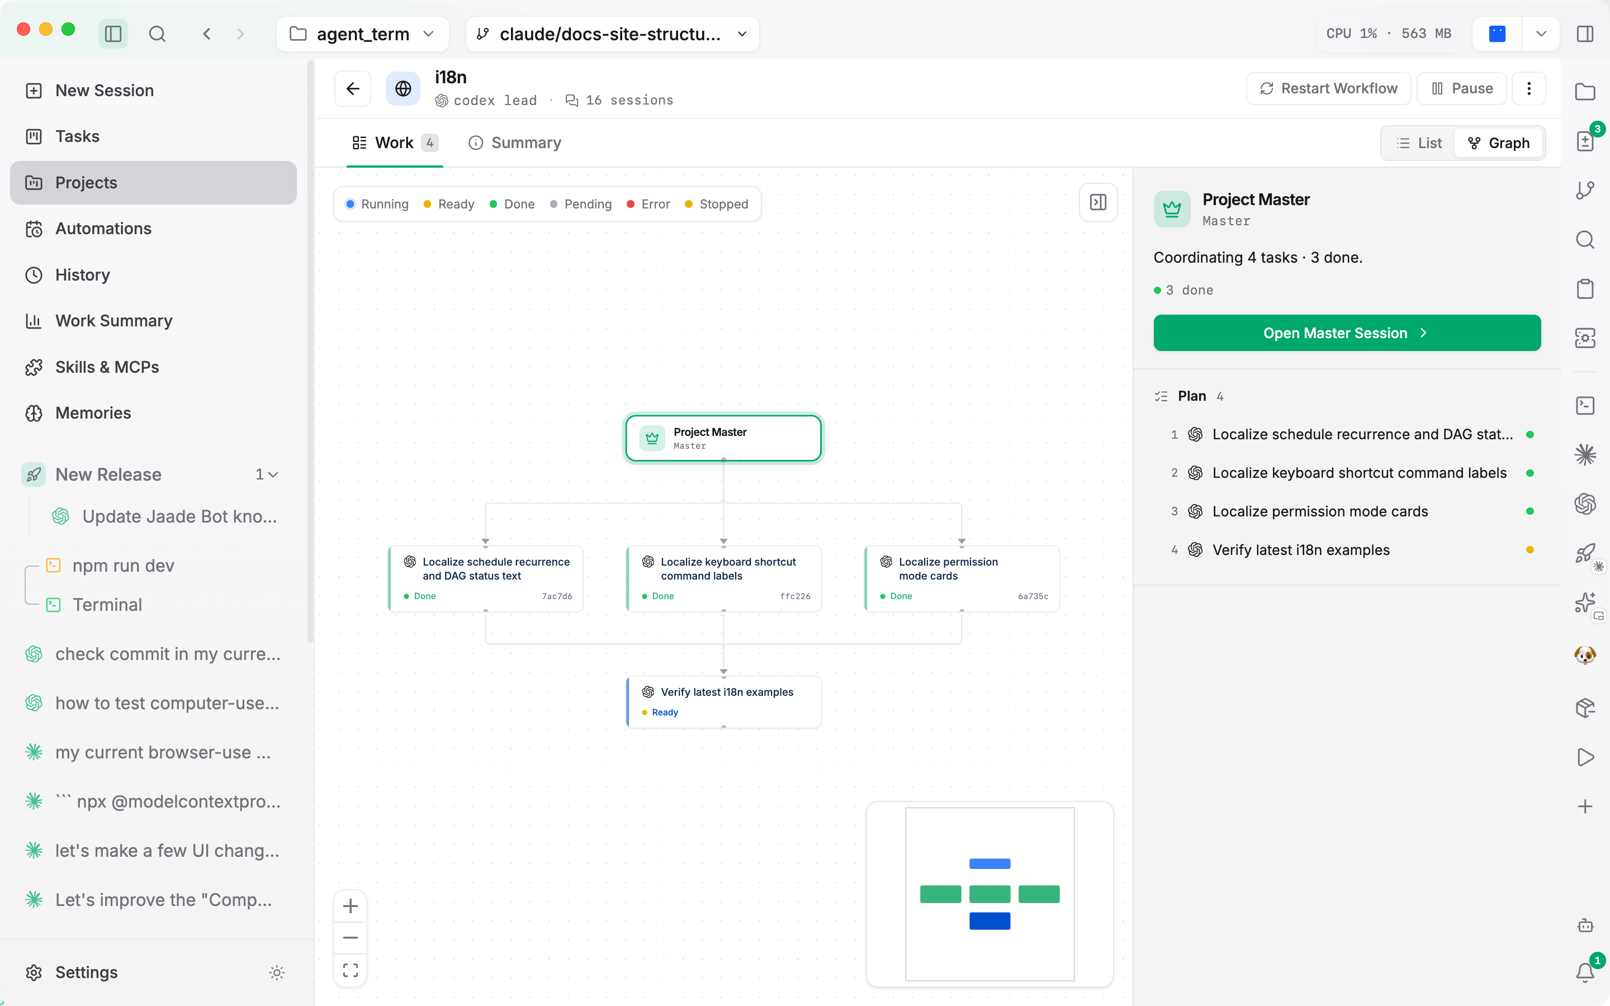
Task: Toggle the left sidebar icon in title bar
Action: [x=113, y=34]
